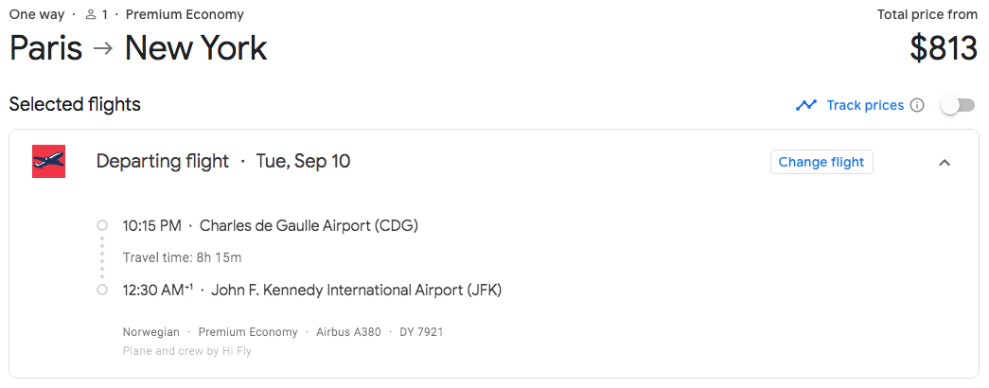This screenshot has width=989, height=388.
Task: Click the flight number DY 7921
Action: (421, 332)
